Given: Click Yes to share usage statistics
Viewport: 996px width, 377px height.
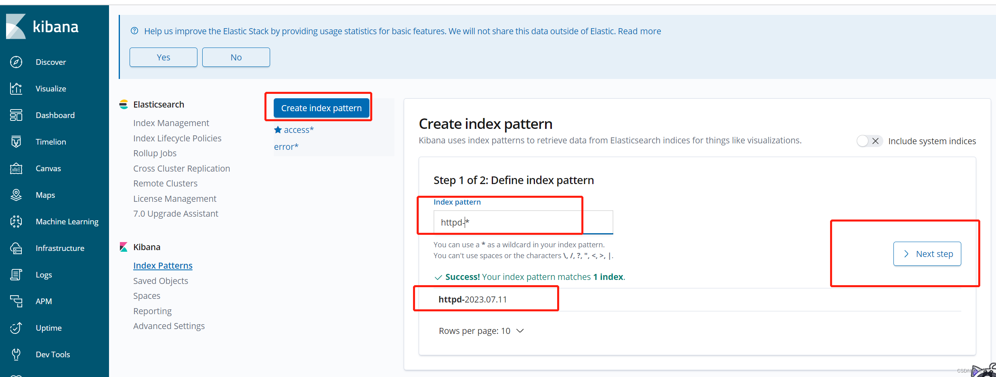Looking at the screenshot, I should pos(164,57).
